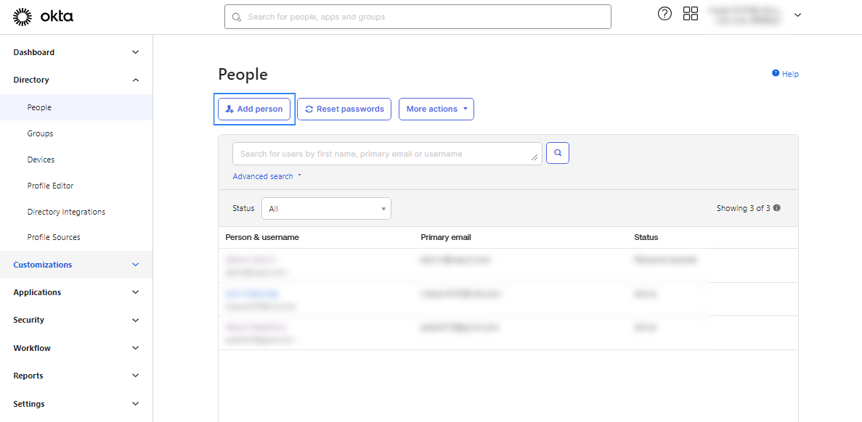Focus the global search for people, apps and groups
The height and width of the screenshot is (422, 862).
click(418, 17)
